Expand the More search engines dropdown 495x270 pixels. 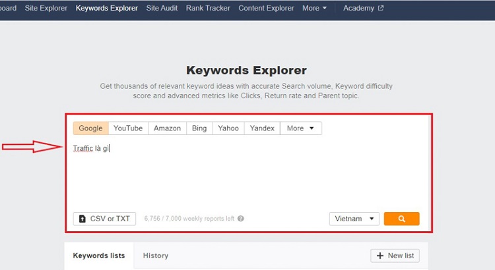coord(300,128)
